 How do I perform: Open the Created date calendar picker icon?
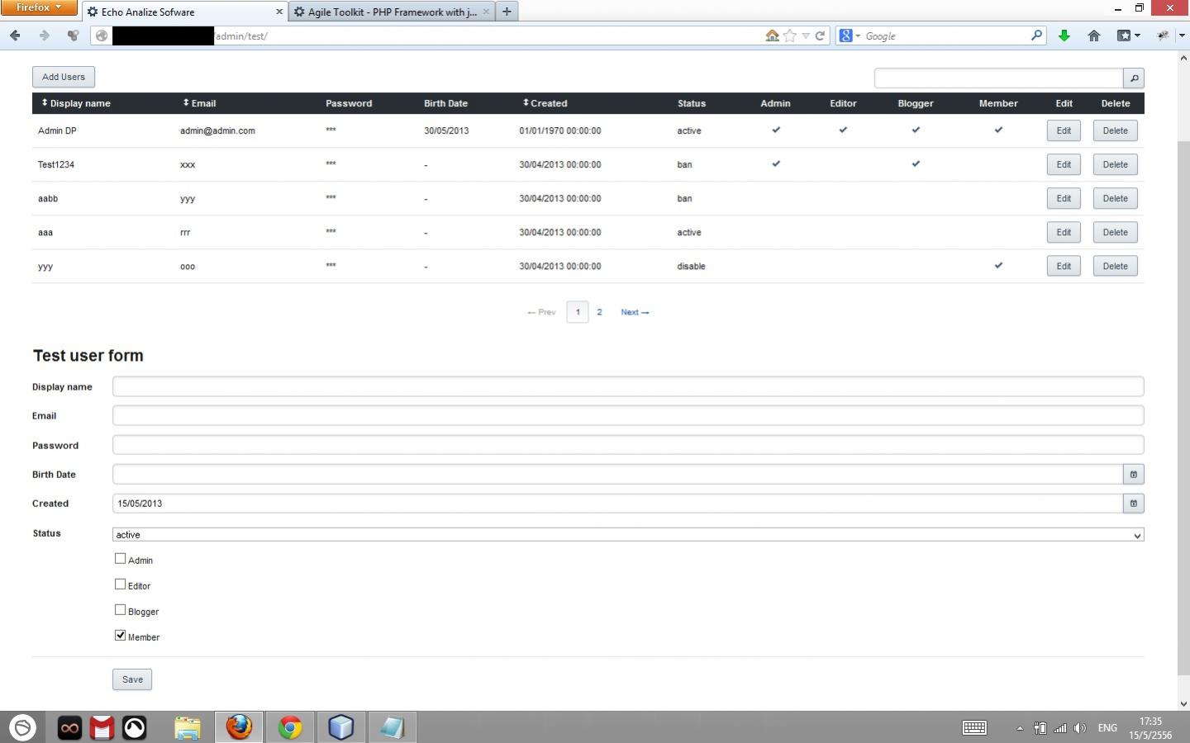(x=1134, y=503)
